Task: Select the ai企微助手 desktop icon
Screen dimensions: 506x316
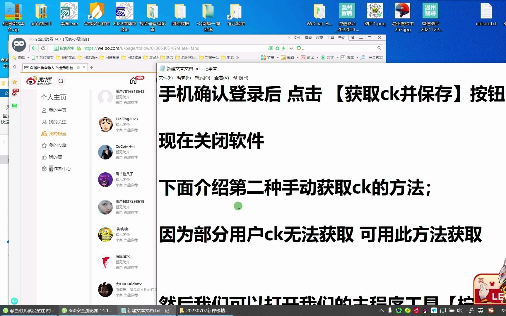Action: [x=41, y=14]
